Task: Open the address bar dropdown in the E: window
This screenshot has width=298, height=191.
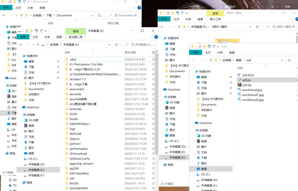Action: [x=109, y=44]
